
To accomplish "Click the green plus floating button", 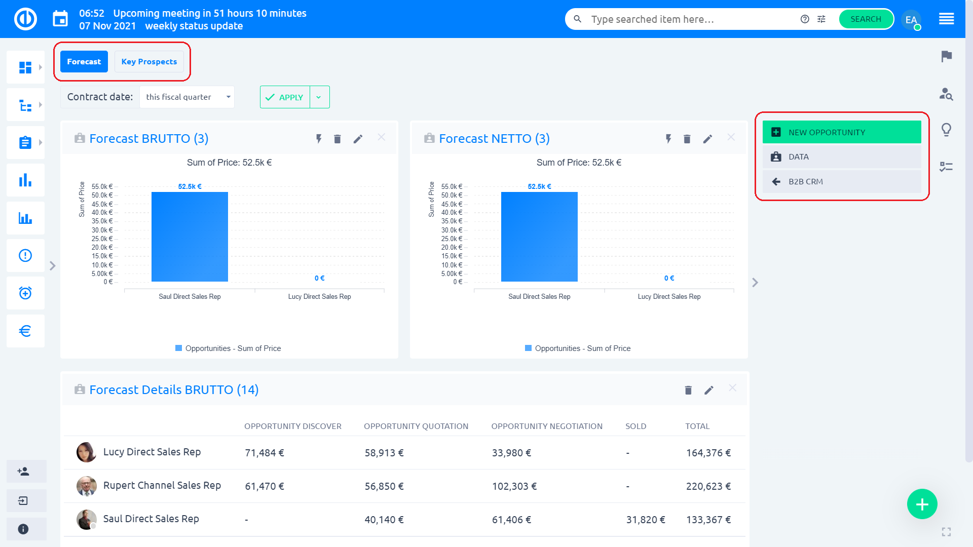I will [922, 504].
